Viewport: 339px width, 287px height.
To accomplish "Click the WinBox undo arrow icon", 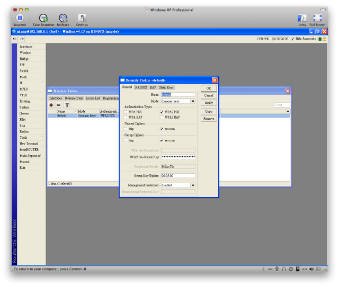I will 15,39.
